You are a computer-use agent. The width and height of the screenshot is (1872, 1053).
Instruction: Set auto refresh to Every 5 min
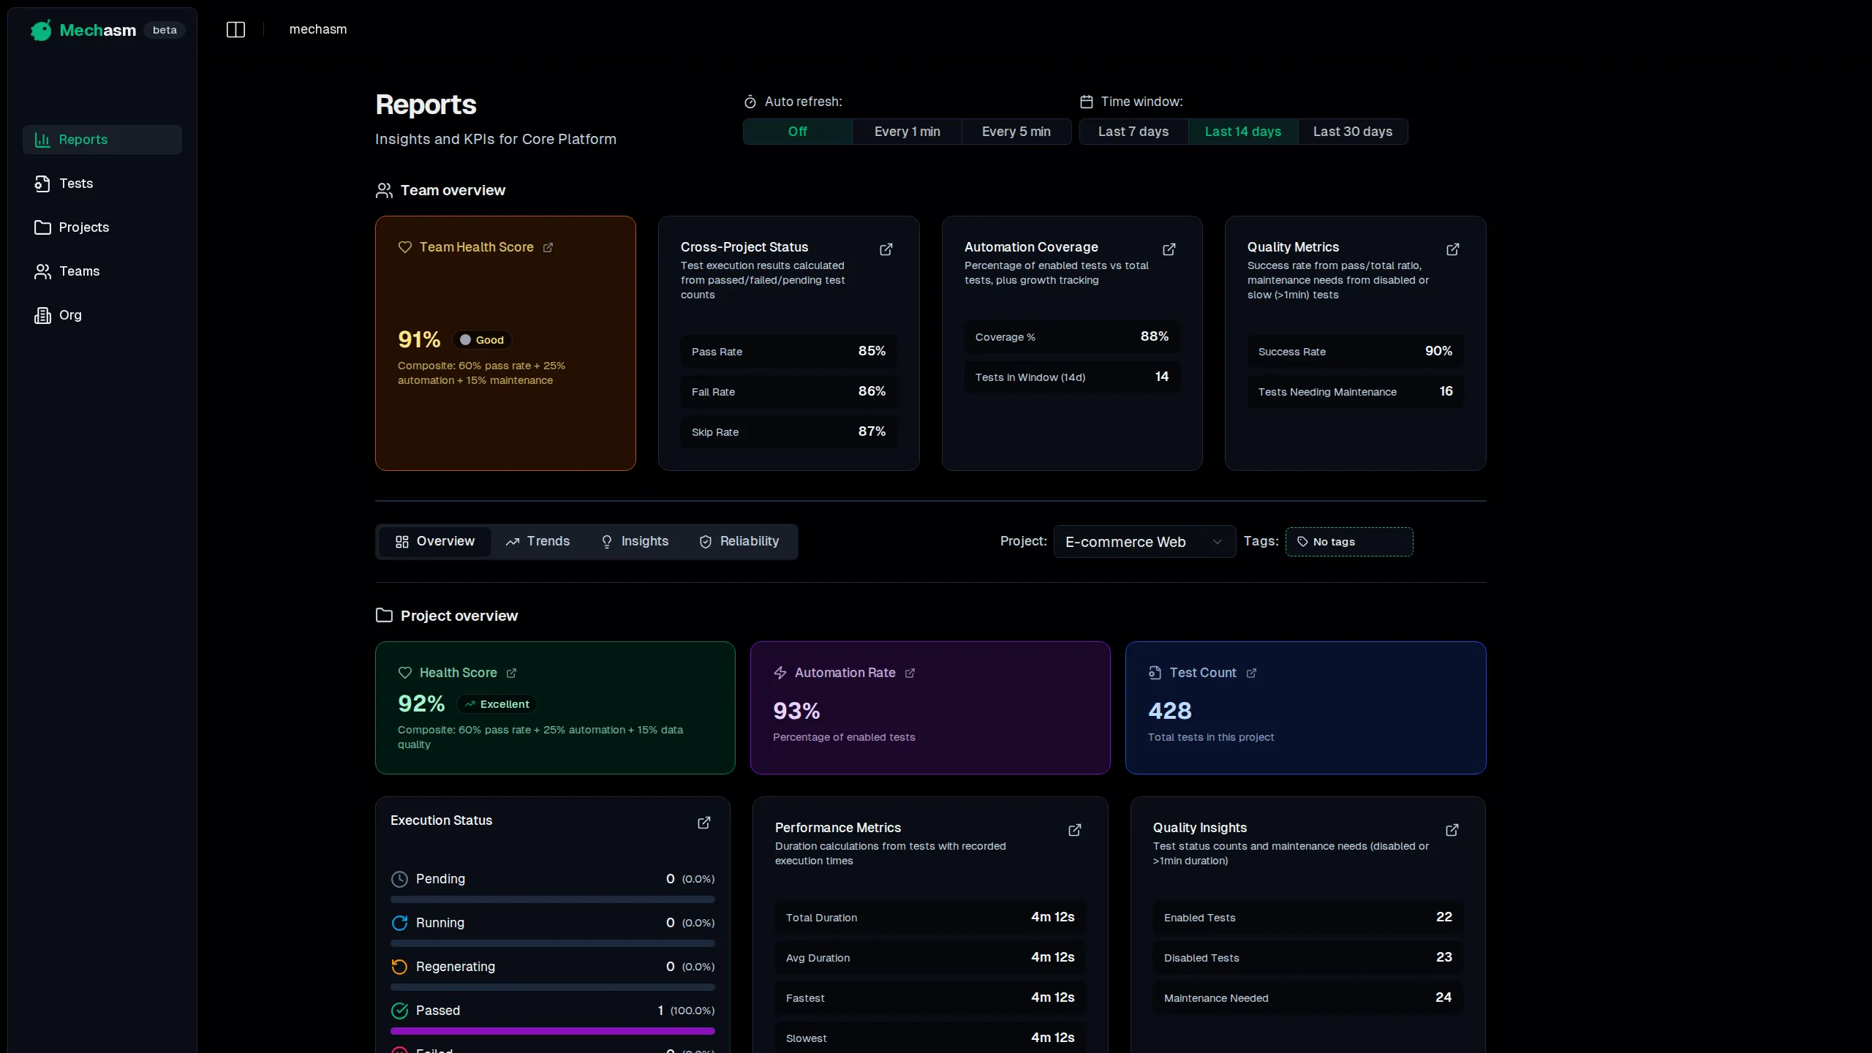coord(1016,132)
